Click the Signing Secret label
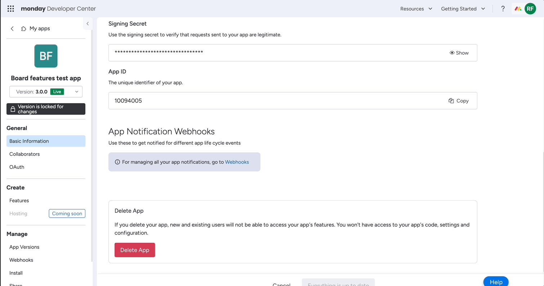 pos(128,23)
